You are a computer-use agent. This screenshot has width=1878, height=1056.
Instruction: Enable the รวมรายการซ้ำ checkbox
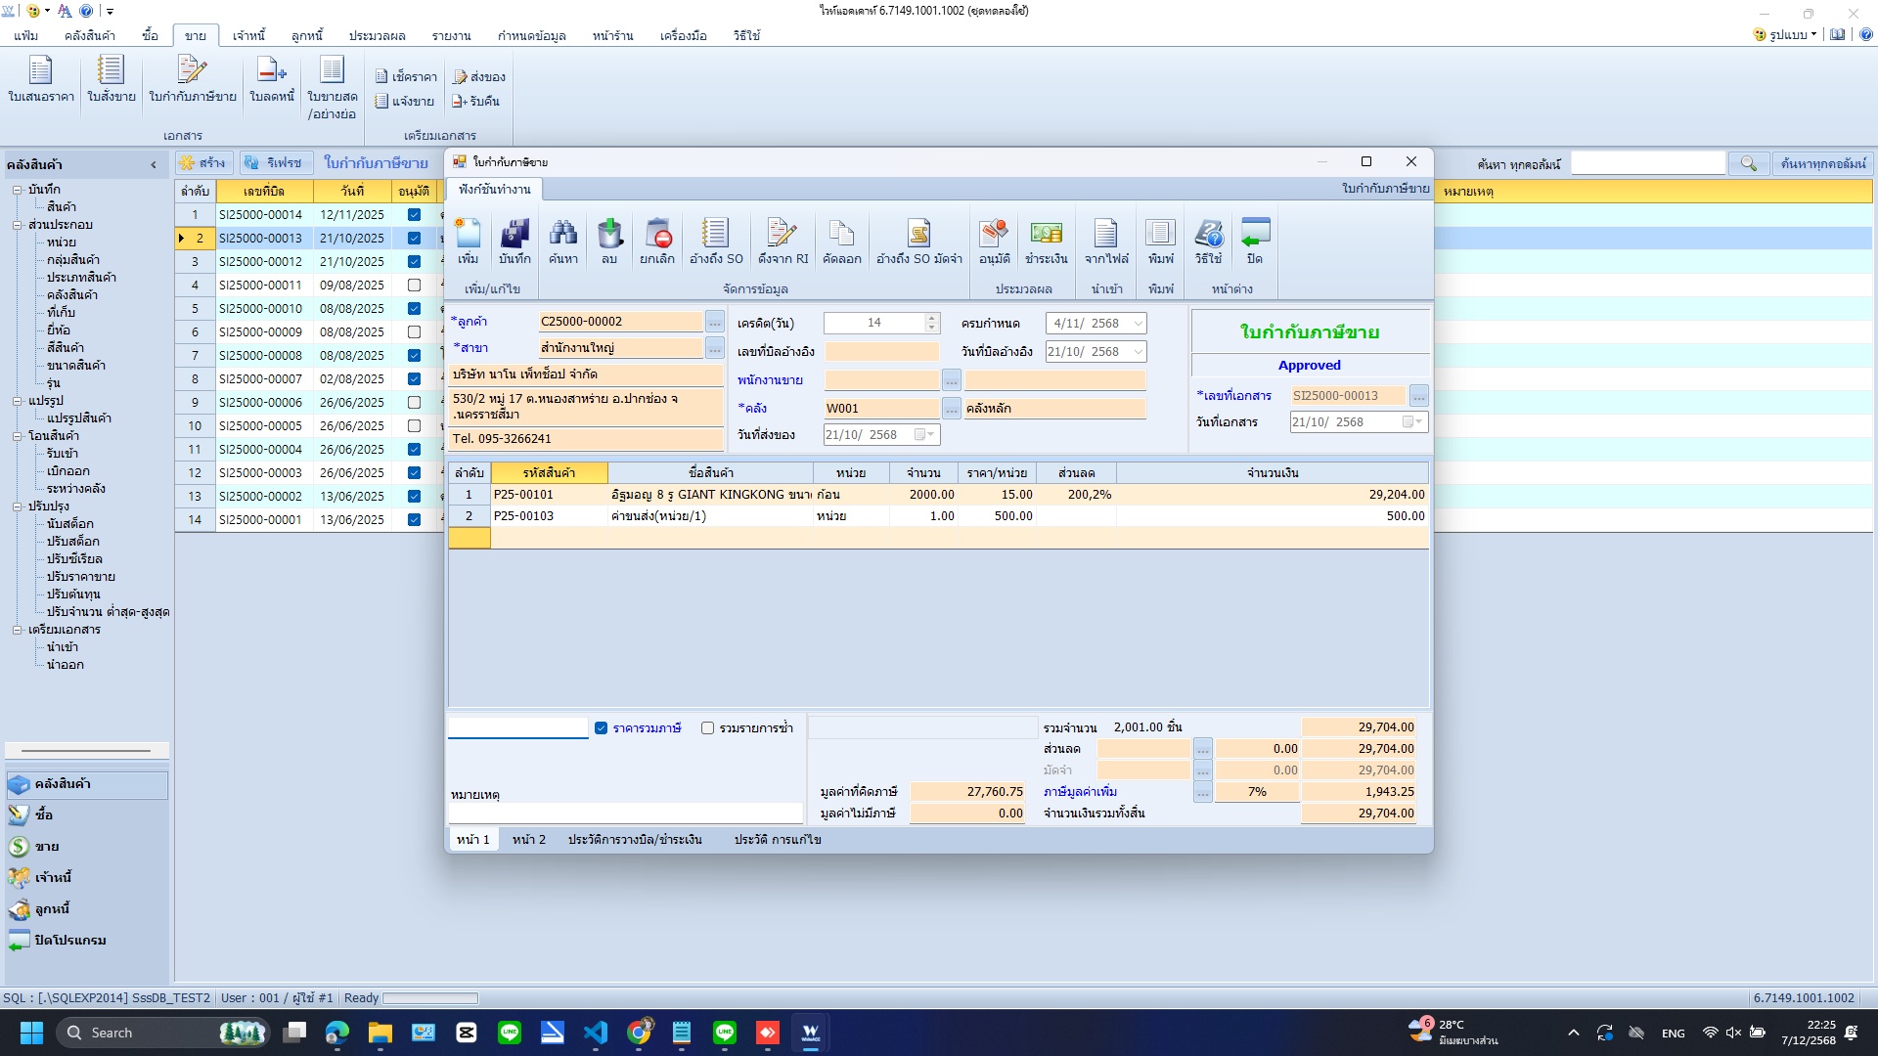707,728
